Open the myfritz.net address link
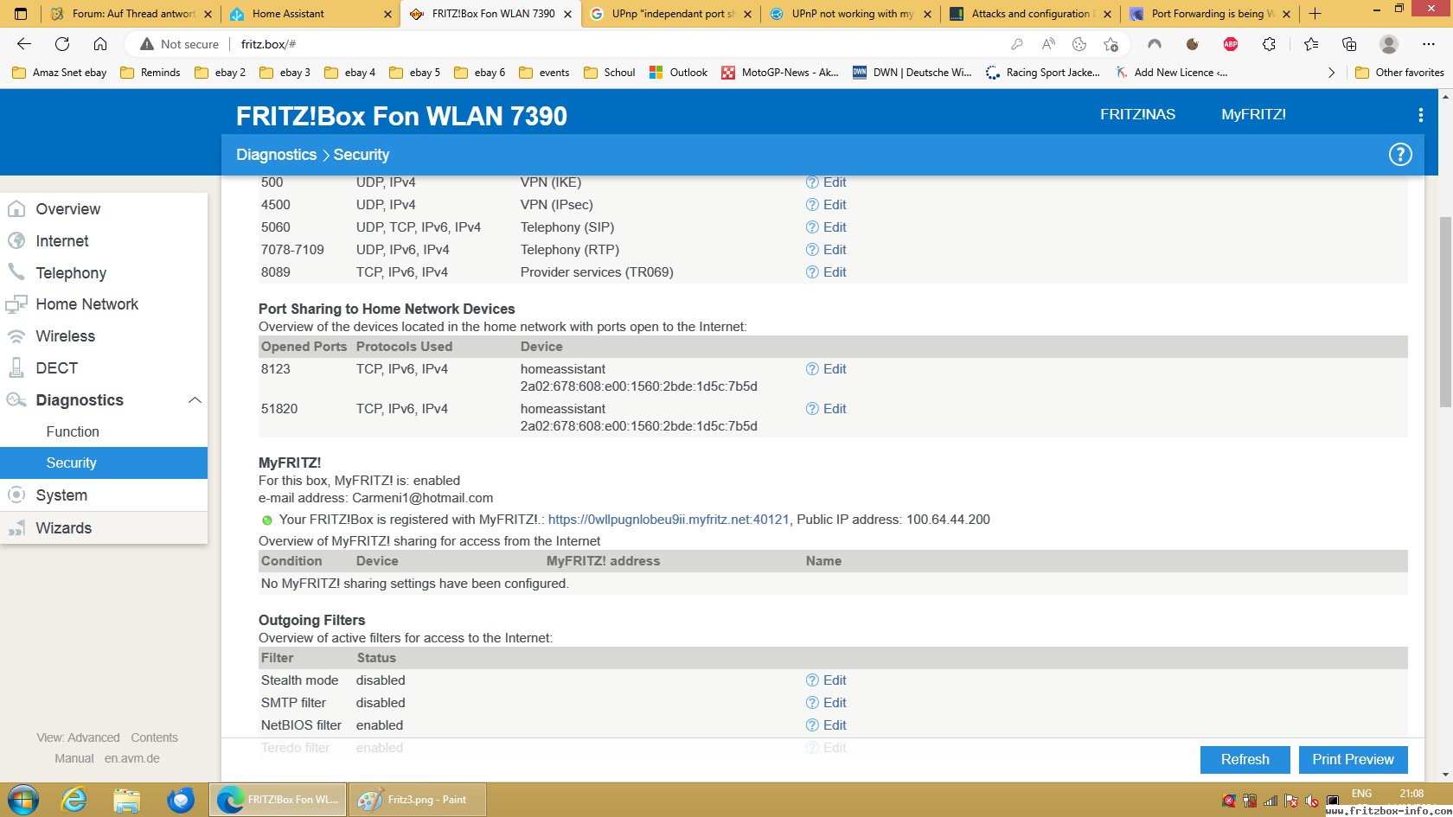Image resolution: width=1453 pixels, height=817 pixels. [669, 520]
